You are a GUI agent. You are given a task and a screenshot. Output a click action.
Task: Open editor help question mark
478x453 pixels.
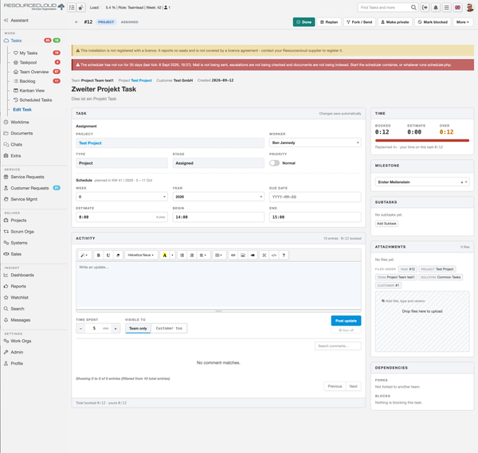click(284, 255)
